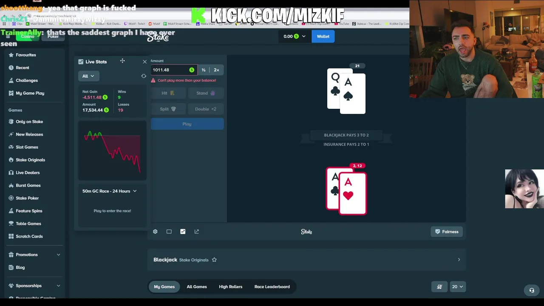This screenshot has width=544, height=306.
Task: Select the My Games tab
Action: point(164,287)
